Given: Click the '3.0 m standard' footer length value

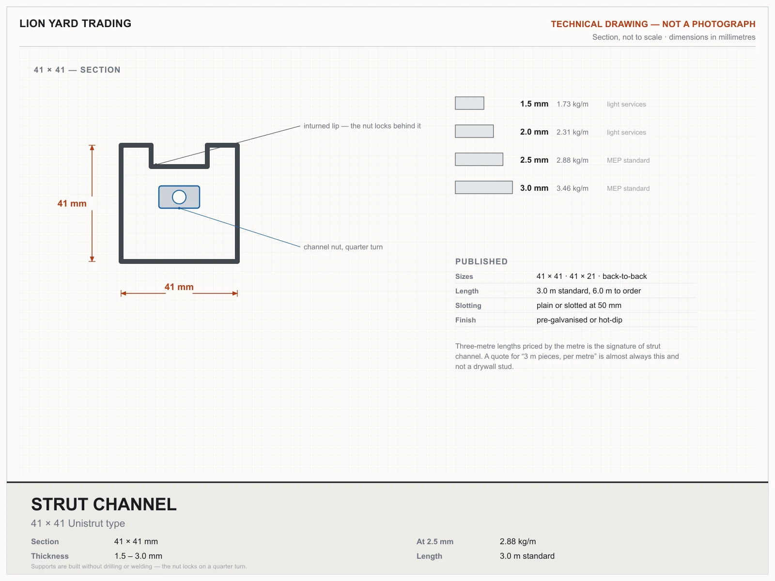Looking at the screenshot, I should [527, 556].
